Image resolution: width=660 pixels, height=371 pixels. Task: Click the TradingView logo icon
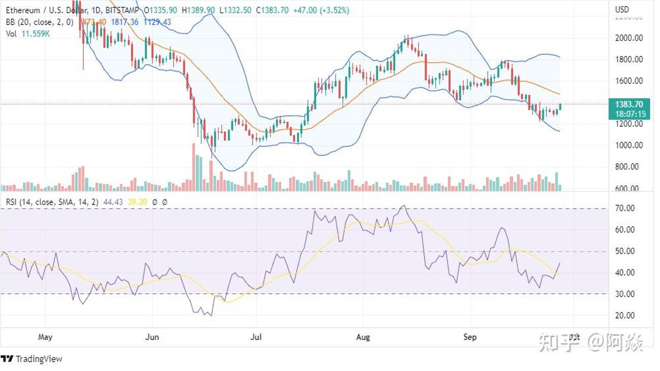7,359
